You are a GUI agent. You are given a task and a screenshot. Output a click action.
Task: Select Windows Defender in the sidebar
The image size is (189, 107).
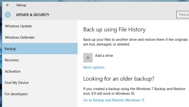[x=40, y=37]
